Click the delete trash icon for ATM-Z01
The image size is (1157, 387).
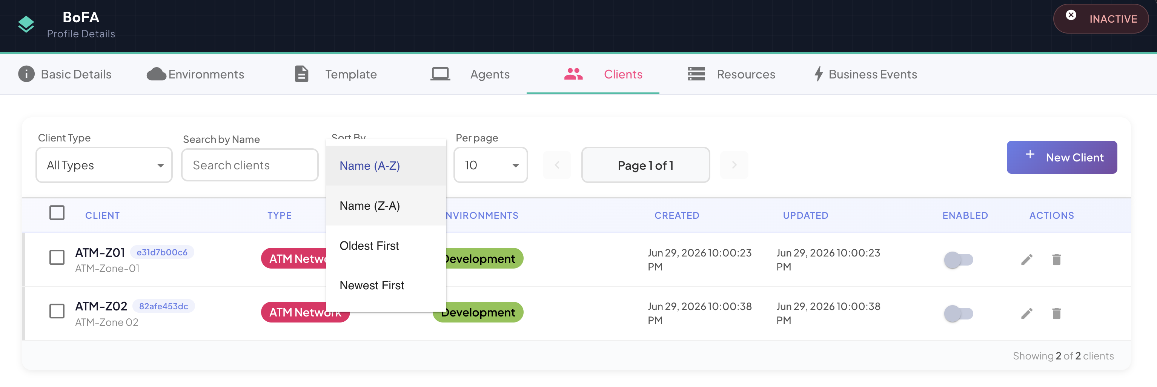[x=1056, y=260]
